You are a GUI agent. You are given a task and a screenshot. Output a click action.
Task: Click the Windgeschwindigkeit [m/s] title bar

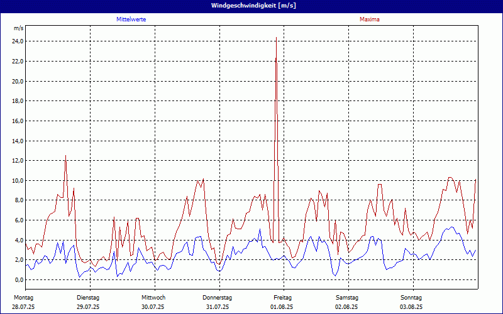(x=251, y=6)
